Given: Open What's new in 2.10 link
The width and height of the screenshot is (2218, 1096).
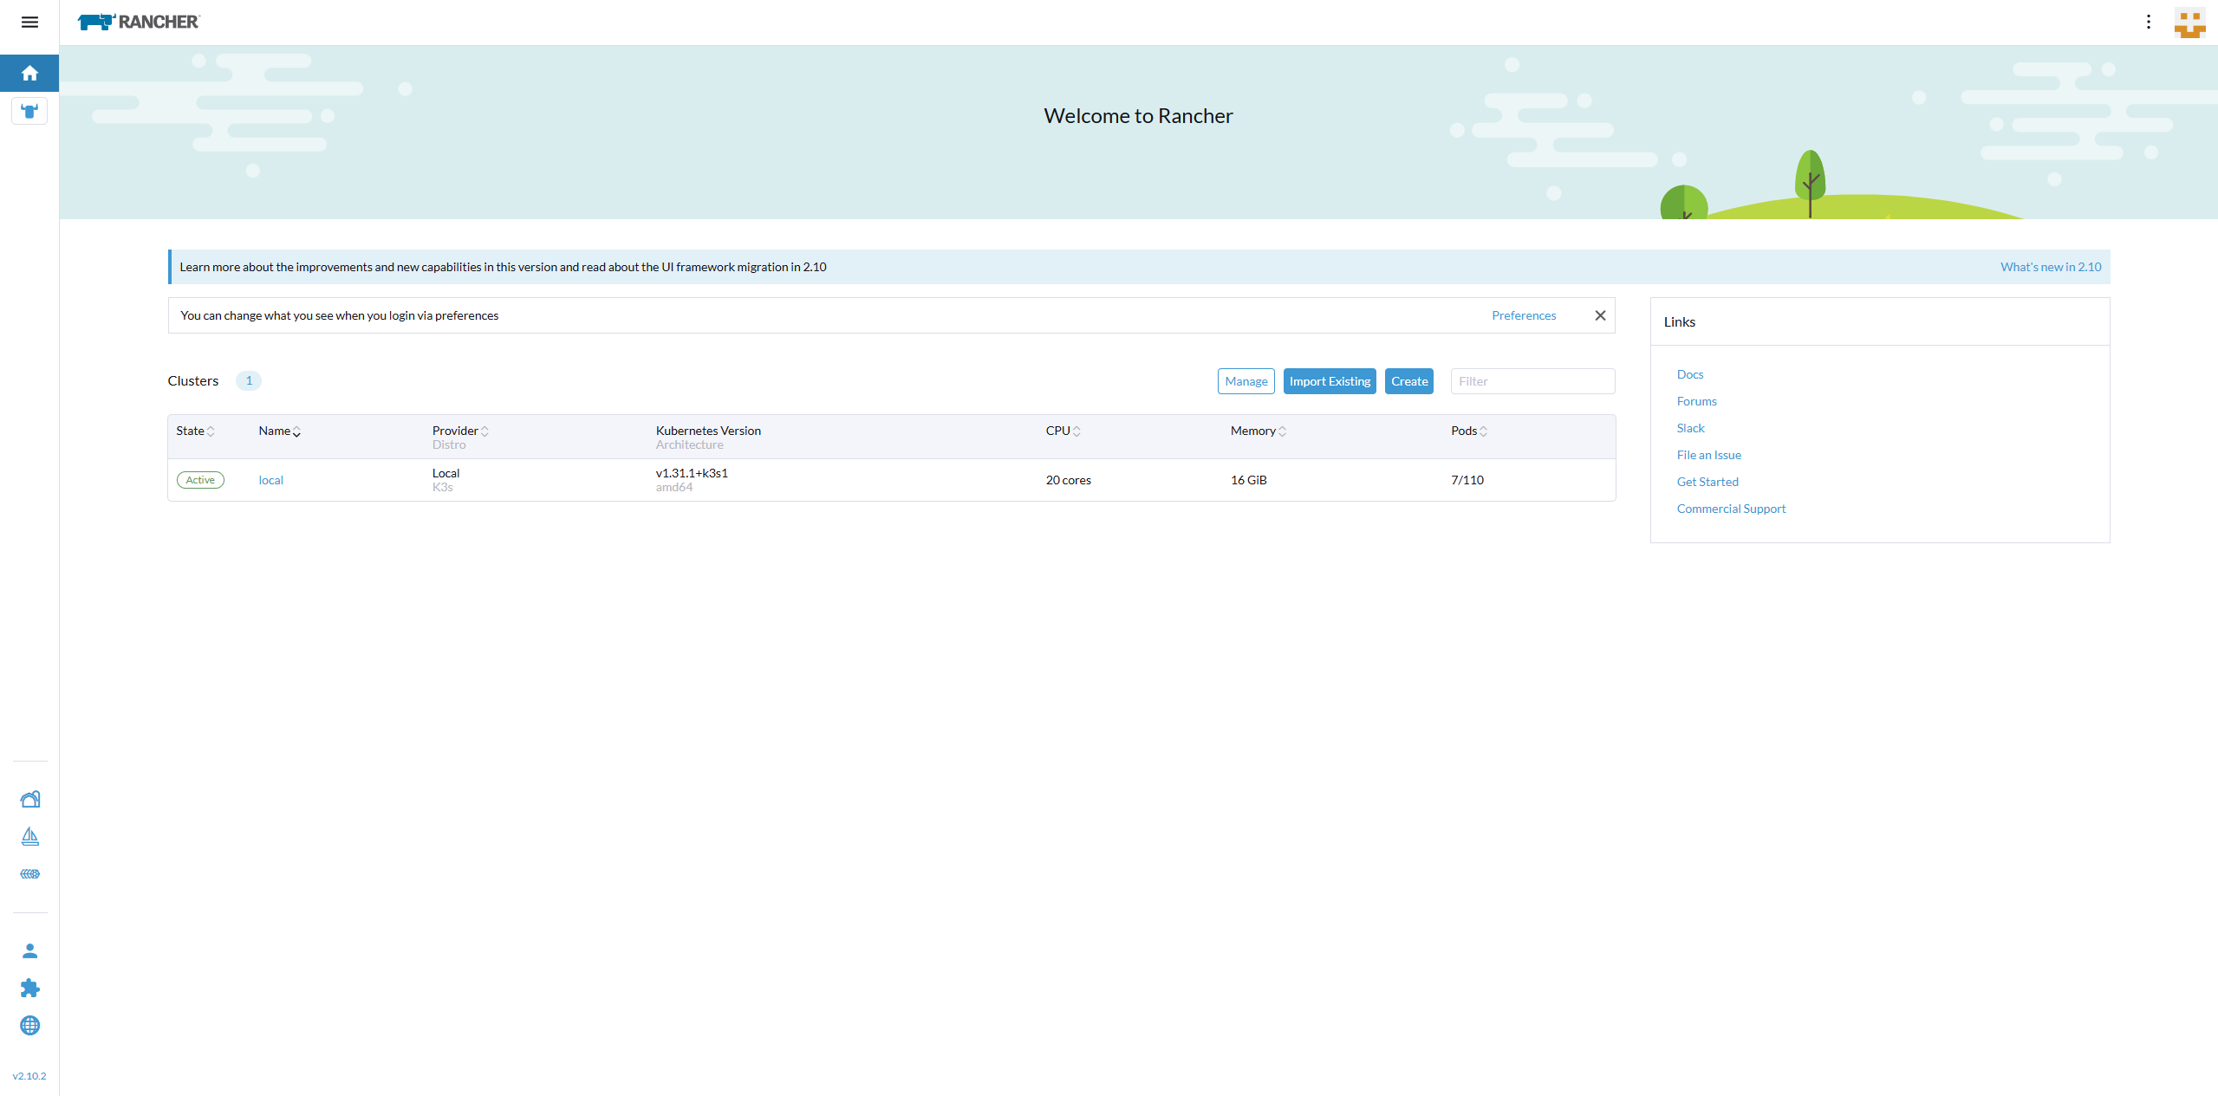Looking at the screenshot, I should tap(2051, 267).
